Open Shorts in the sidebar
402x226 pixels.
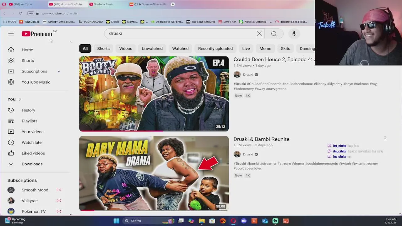28,61
